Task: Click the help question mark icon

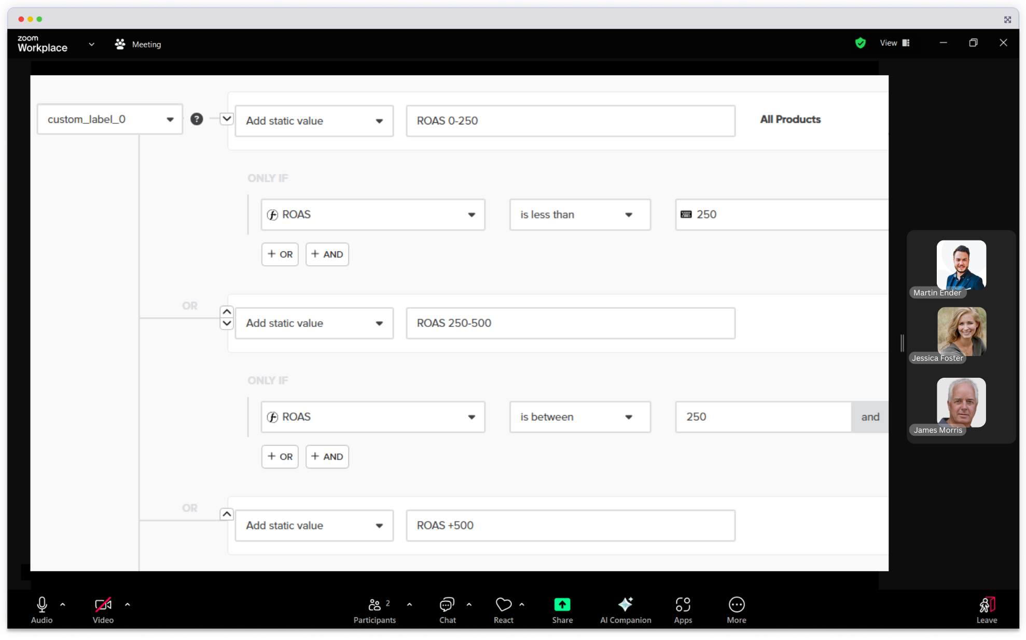Action: coord(197,119)
